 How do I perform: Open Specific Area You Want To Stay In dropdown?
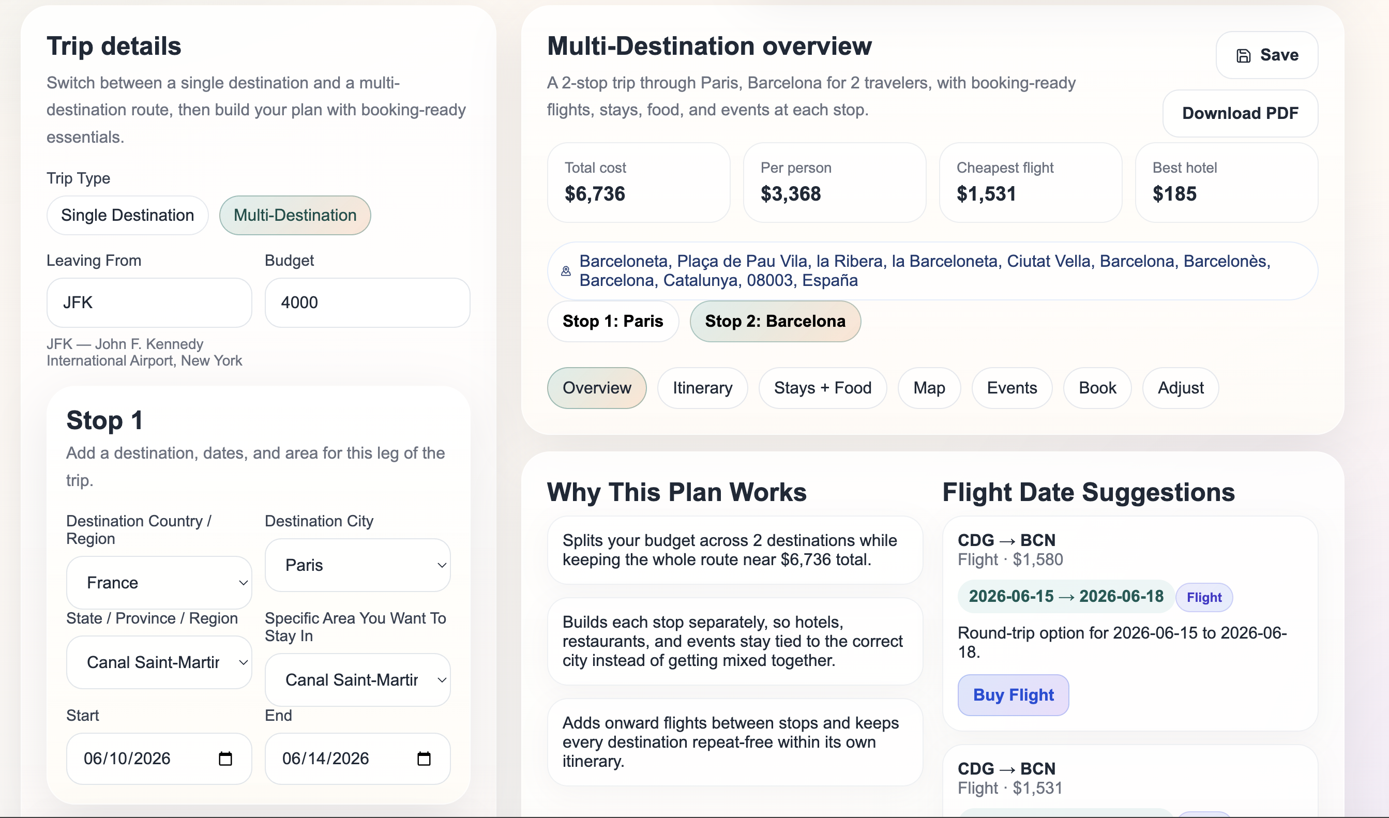point(357,679)
